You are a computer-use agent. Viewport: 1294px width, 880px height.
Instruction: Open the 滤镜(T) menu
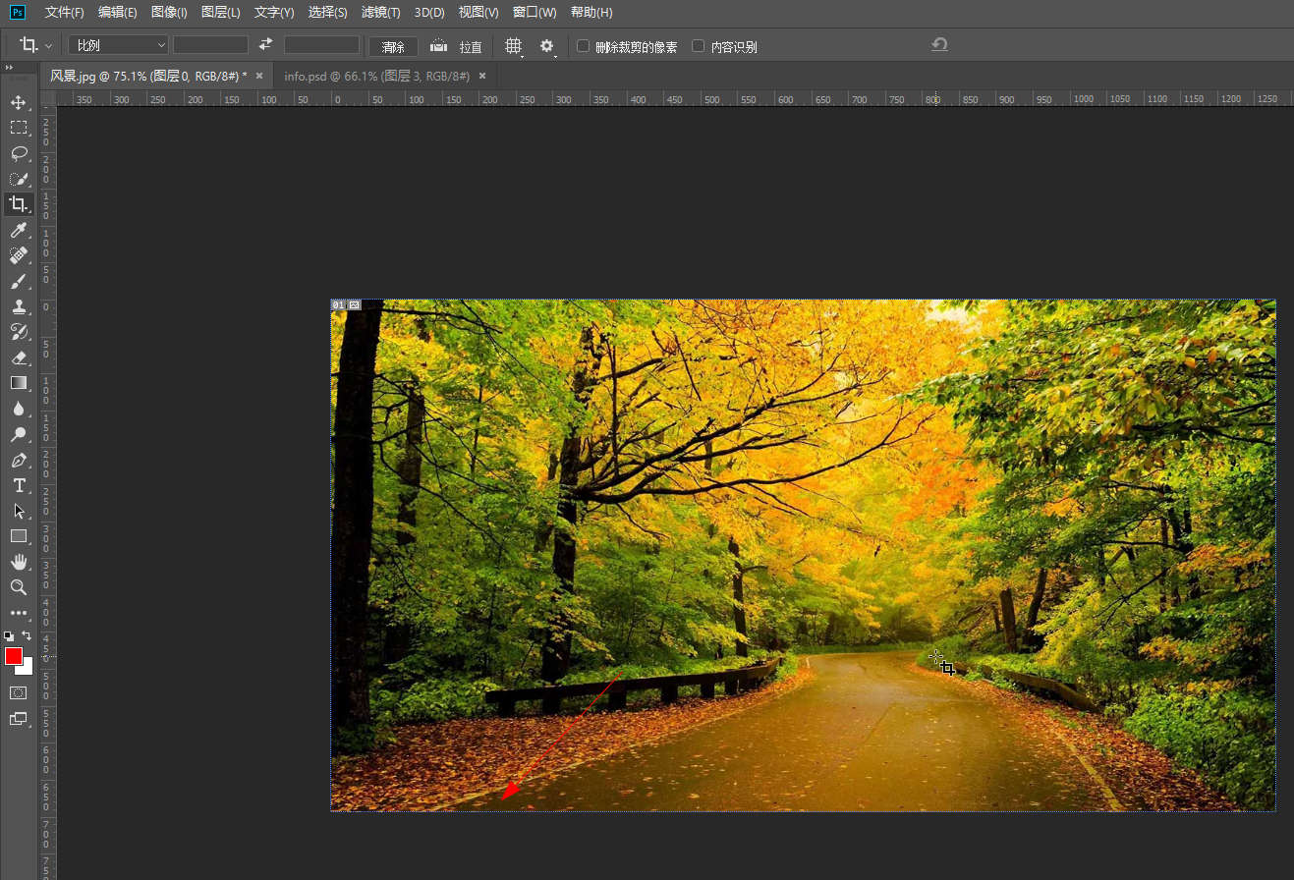[x=380, y=13]
